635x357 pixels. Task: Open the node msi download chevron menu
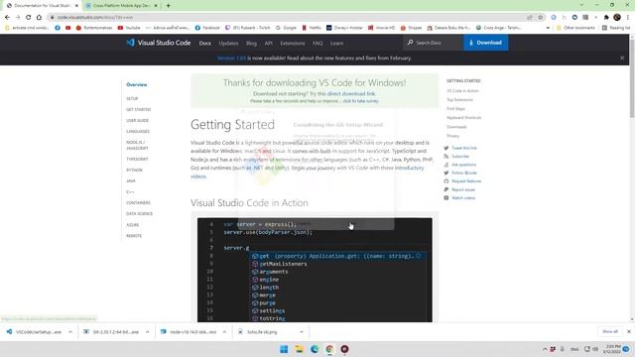click(x=224, y=332)
